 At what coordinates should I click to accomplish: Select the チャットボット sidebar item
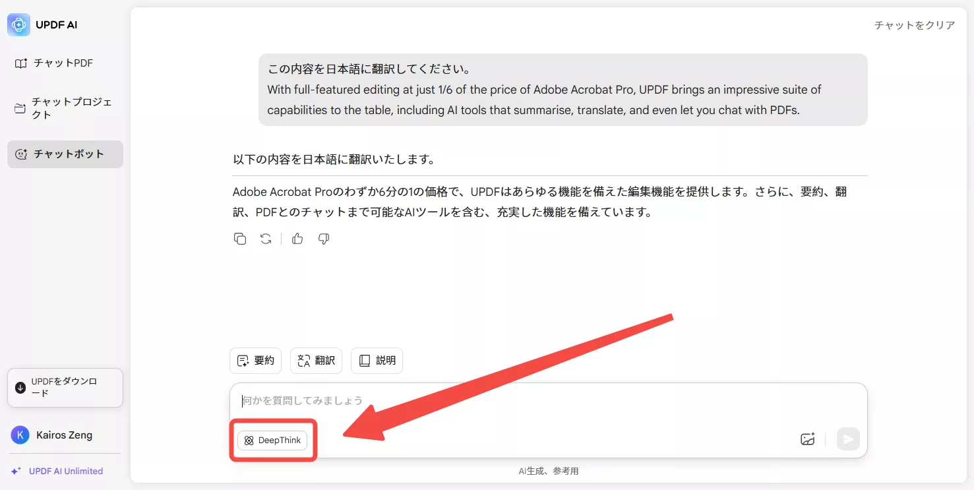click(65, 154)
